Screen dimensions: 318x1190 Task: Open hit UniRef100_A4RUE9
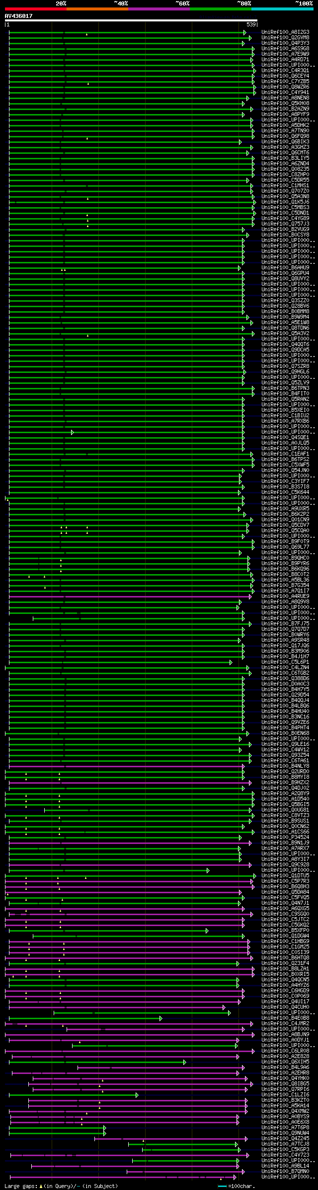[x=285, y=596]
